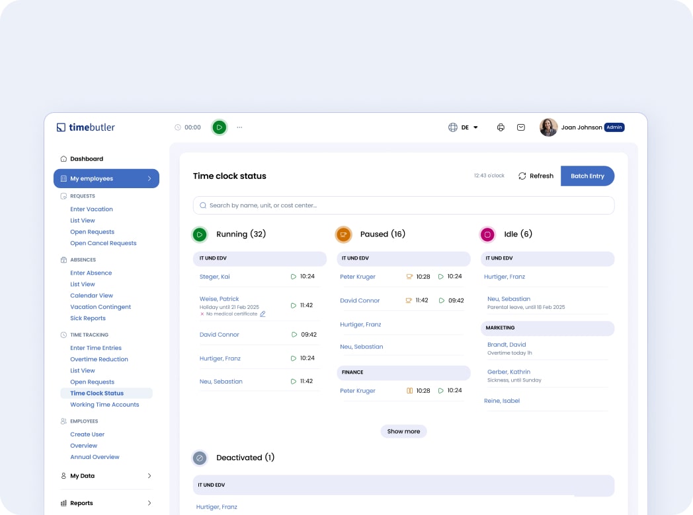Click the Batch Entry button
The width and height of the screenshot is (693, 515).
[587, 176]
